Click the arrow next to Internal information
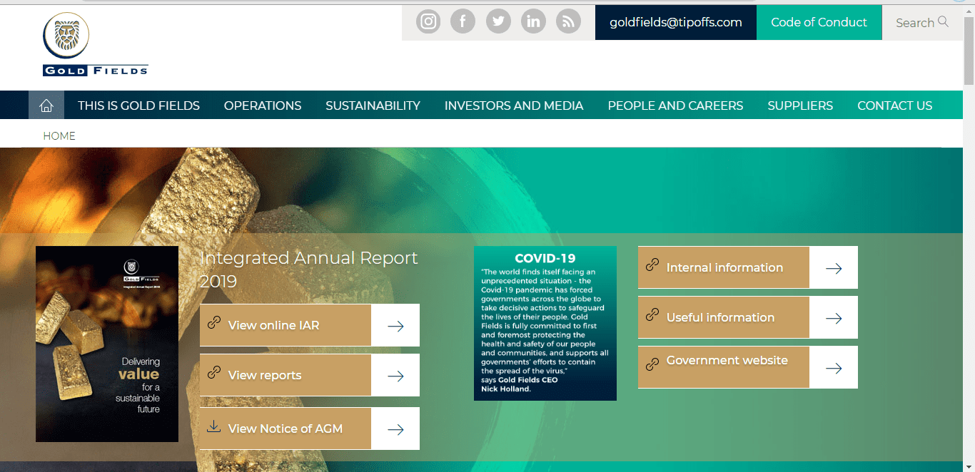 (x=834, y=268)
